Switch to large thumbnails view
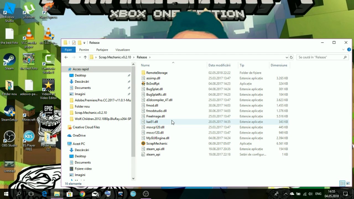This screenshot has height=199, width=354. pos(347,183)
